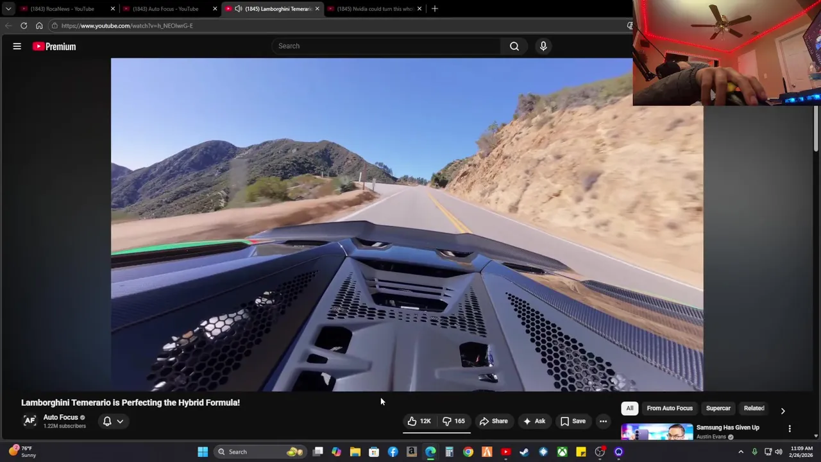
Task: Close the RocaNews tab
Action: [112, 9]
